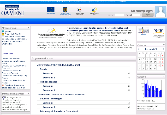Collapse the Meniu principal panel

coord(28,27)
